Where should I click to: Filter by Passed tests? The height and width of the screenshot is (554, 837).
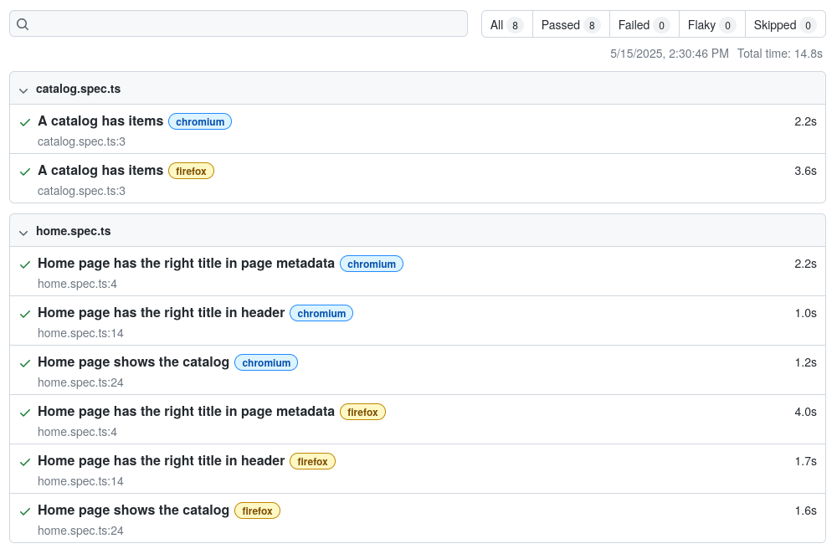coord(571,25)
